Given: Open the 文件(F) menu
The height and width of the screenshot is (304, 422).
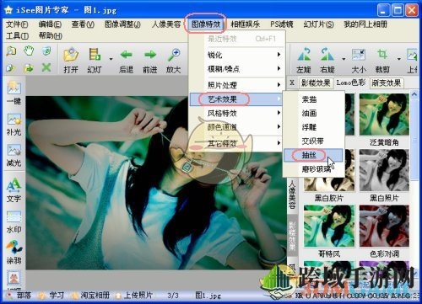Looking at the screenshot, I should [17, 24].
